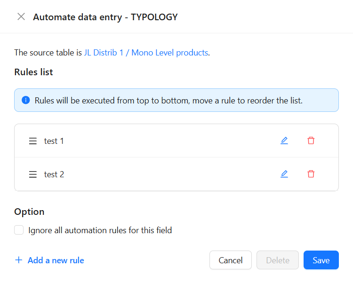Click the 'Ignore all automation rules for this field' label
Screen dimensions: 353x283
point(100,230)
